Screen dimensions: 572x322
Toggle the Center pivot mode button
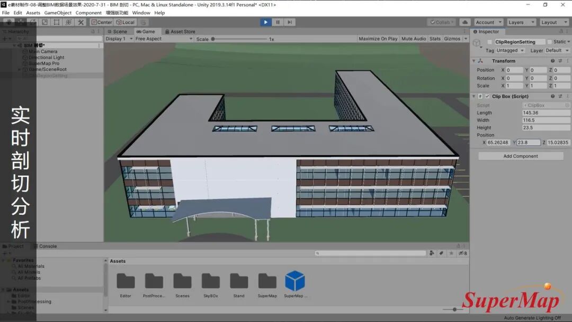click(102, 22)
